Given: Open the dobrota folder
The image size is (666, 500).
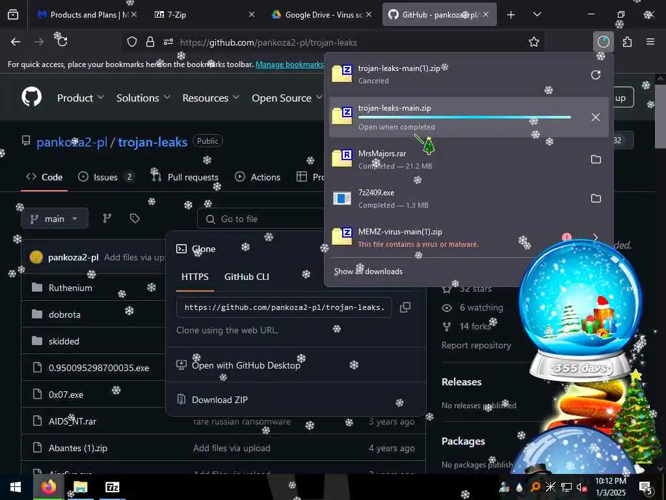Looking at the screenshot, I should 64,314.
